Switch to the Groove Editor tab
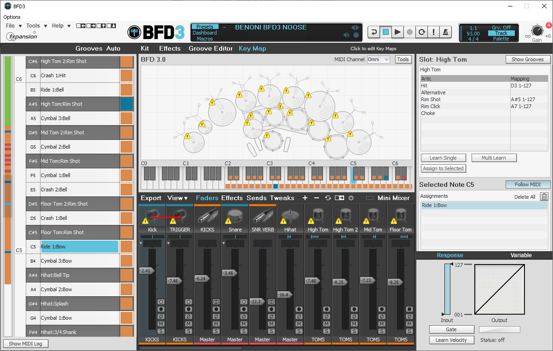The image size is (553, 351). 211,48
